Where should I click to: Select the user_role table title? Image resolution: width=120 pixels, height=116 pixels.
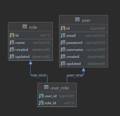[60, 88]
